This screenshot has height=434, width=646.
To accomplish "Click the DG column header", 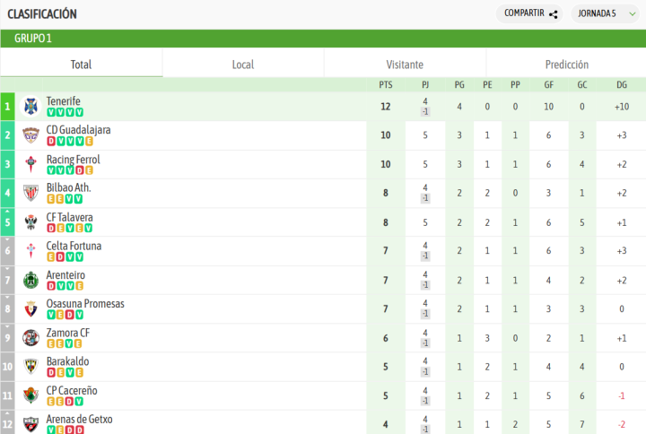I will [622, 85].
